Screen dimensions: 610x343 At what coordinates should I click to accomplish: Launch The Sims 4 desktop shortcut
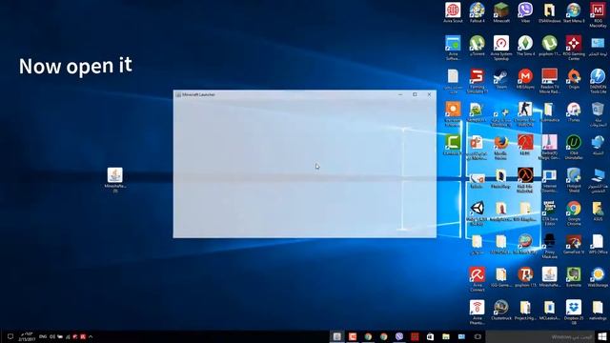(525, 46)
